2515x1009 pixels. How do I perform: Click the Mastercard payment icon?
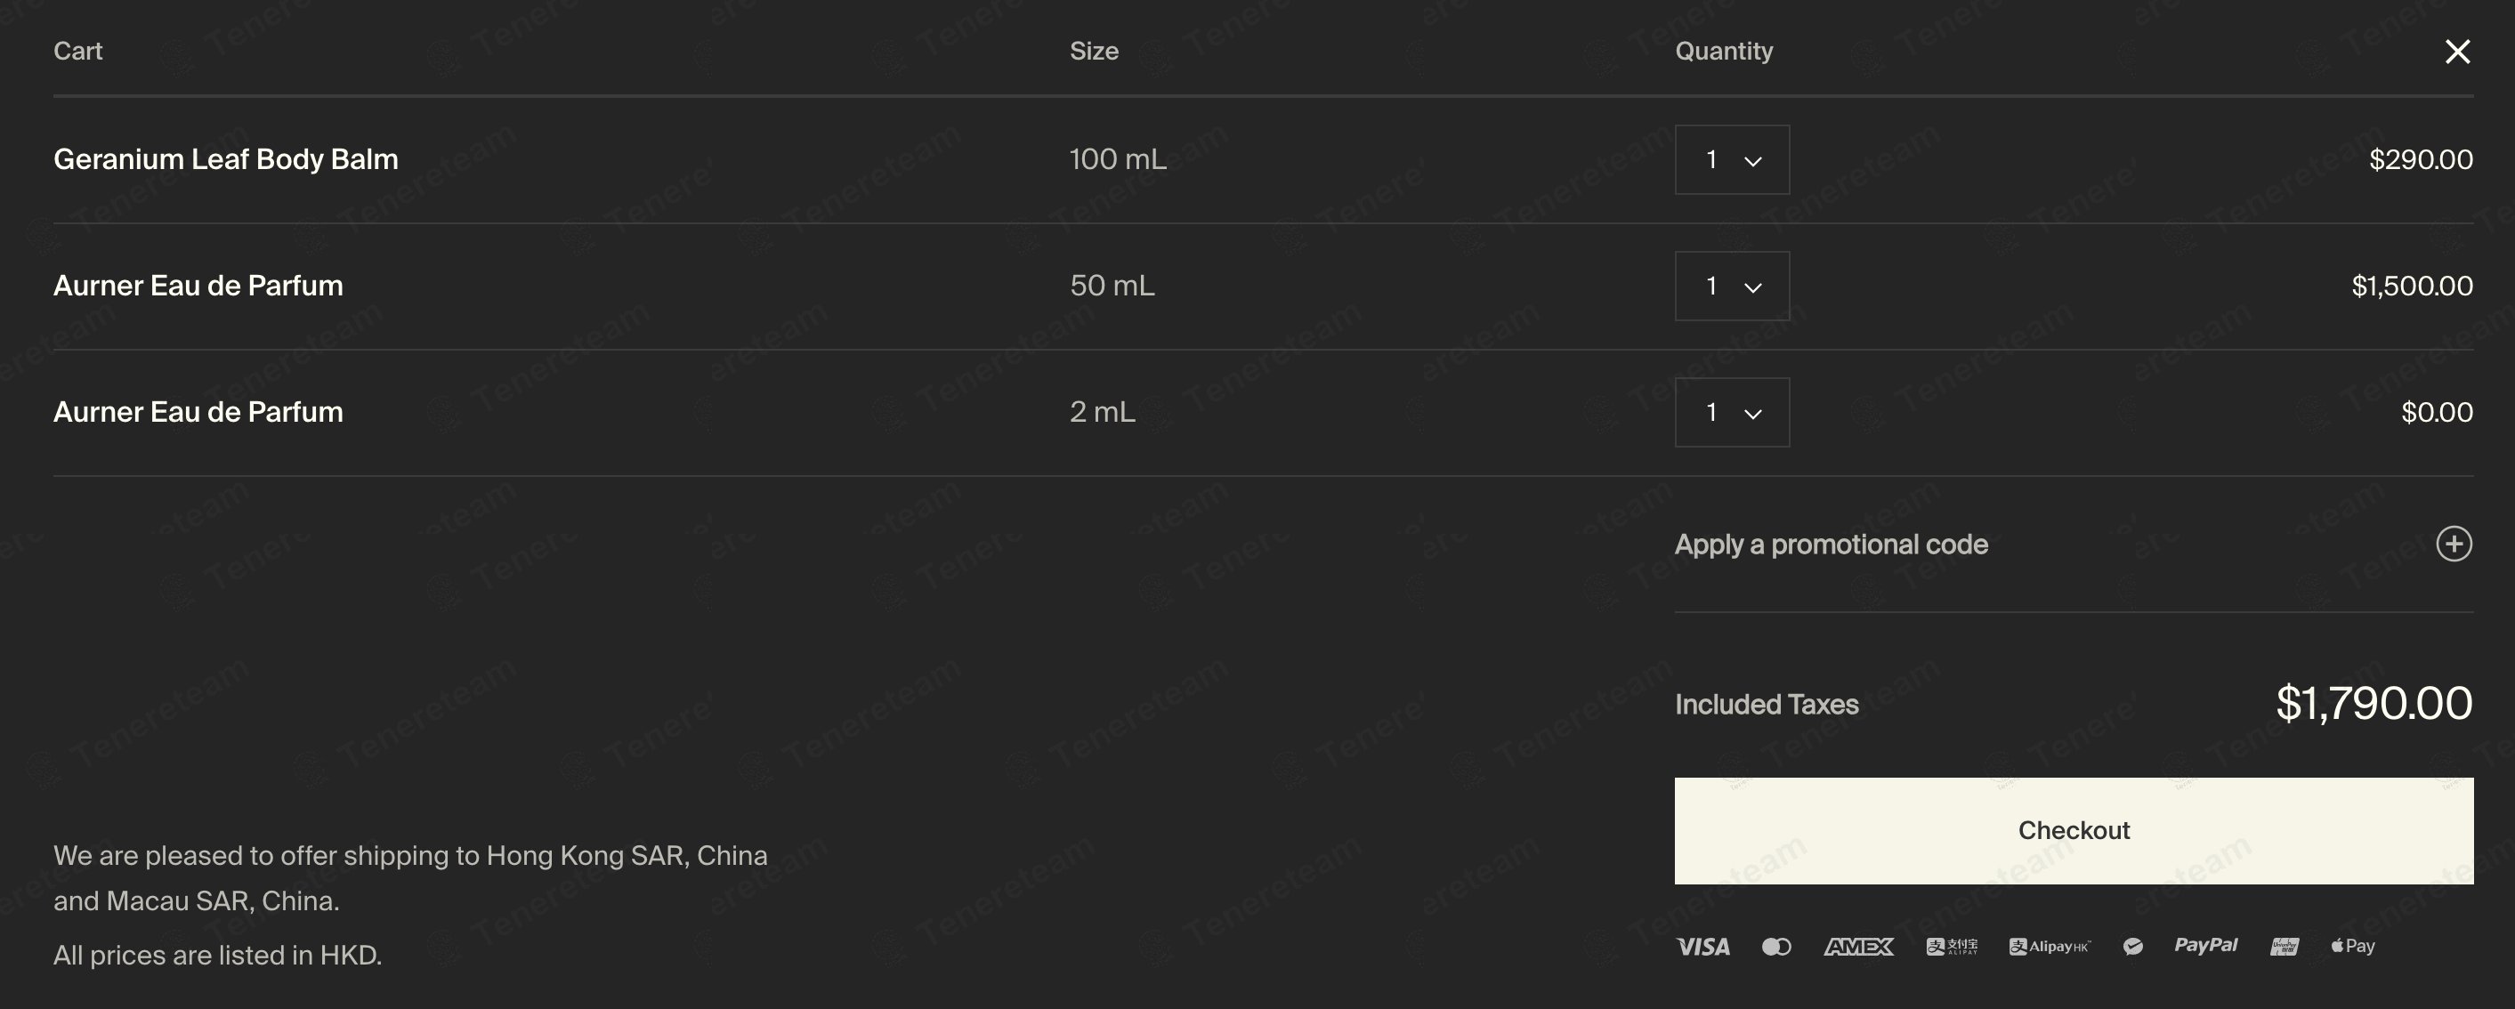(1776, 947)
